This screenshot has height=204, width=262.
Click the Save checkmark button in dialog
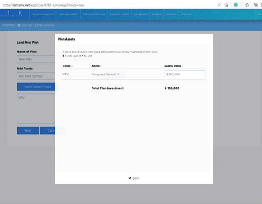pos(134,178)
